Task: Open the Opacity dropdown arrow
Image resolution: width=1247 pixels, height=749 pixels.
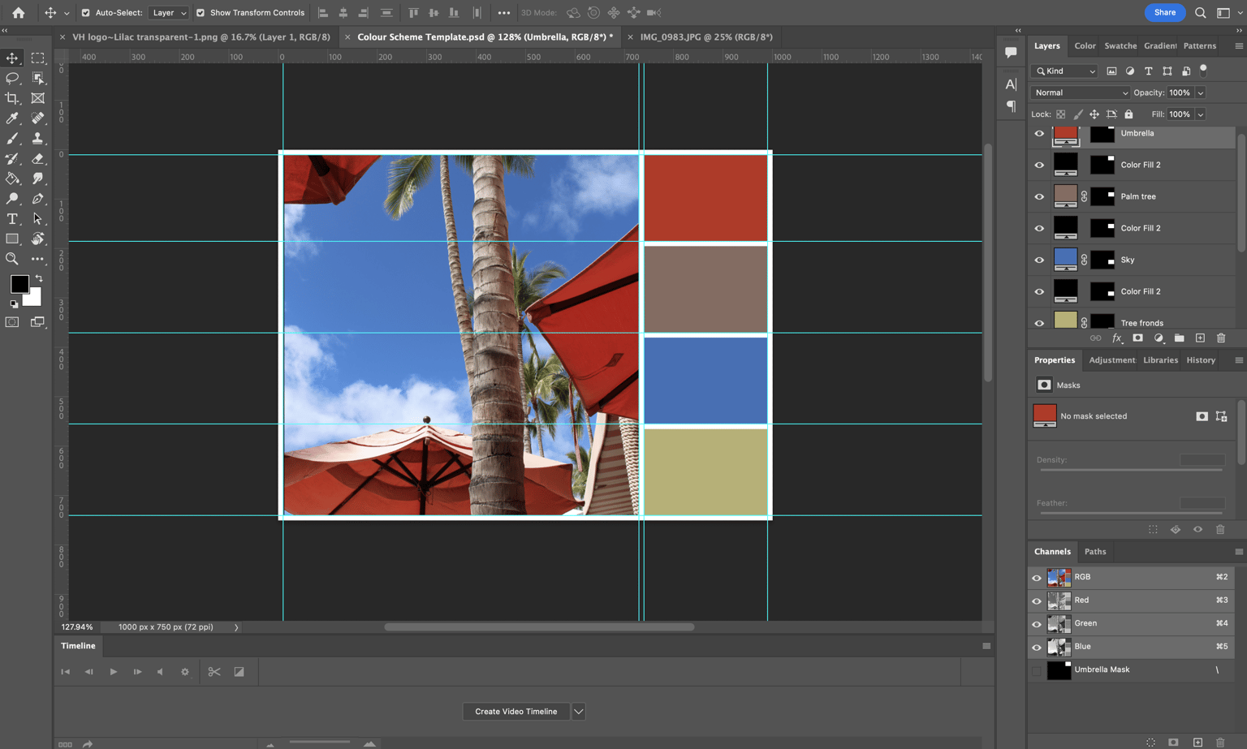Action: click(1200, 93)
